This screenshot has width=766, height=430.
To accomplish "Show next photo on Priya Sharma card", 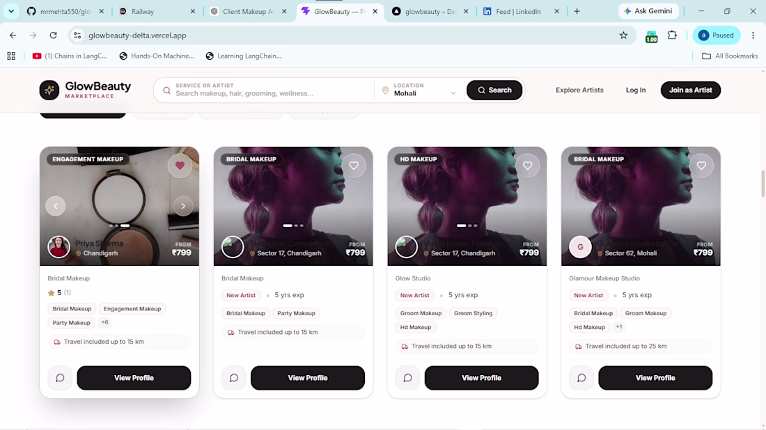I will [183, 206].
